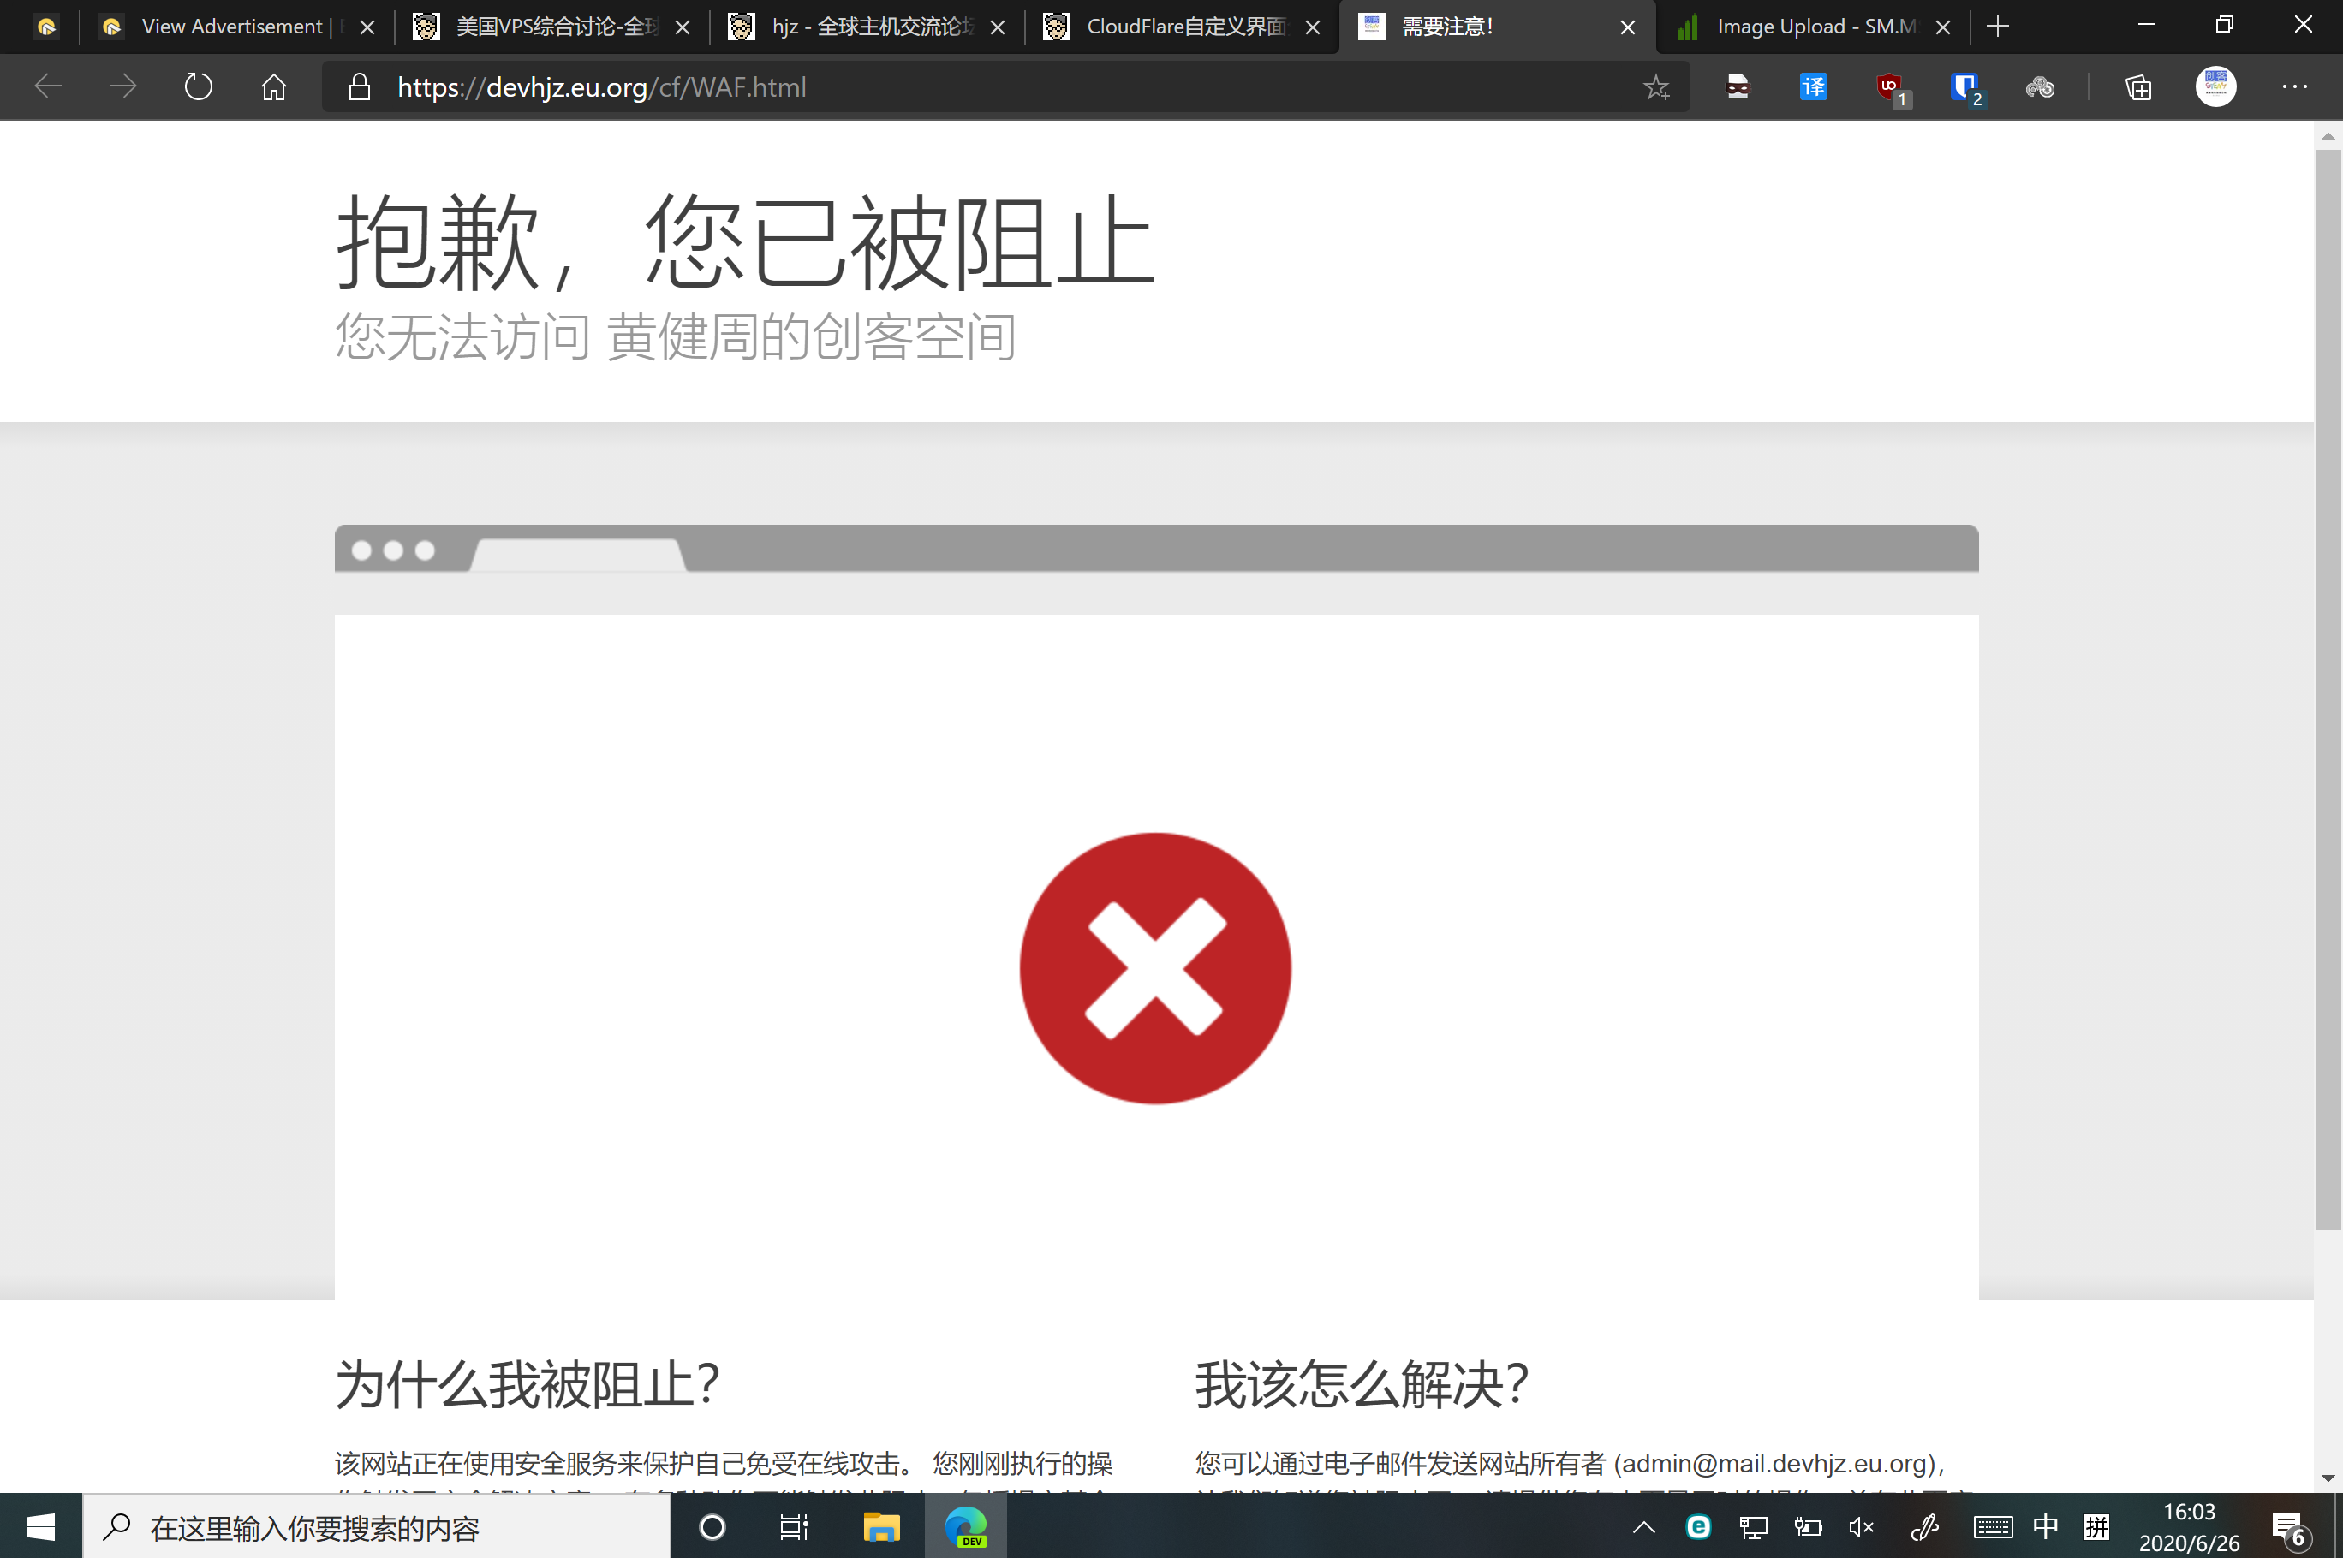The image size is (2343, 1558).
Task: Open the browser home page
Action: point(273,87)
